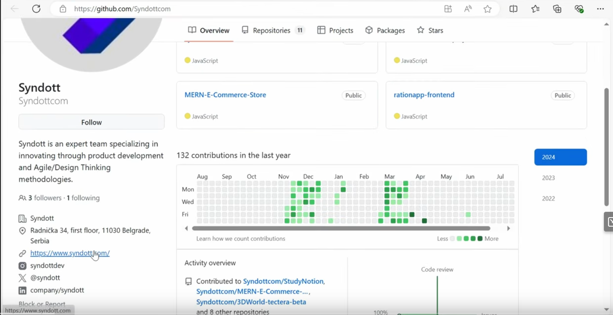
Task: Open Syndottcom/StudyNotion contribution link
Action: coord(283,281)
